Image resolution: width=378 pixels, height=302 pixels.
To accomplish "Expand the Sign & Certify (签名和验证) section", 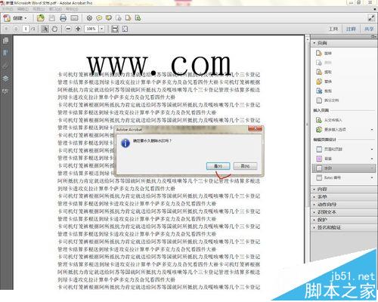I will pyautogui.click(x=344, y=227).
